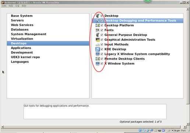This screenshot has width=190, height=133.
Task: Click the Fonts group icon
Action: 98,30
